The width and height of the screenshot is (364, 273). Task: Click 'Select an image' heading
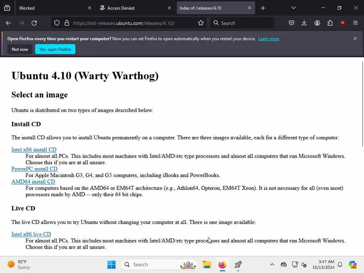[39, 95]
